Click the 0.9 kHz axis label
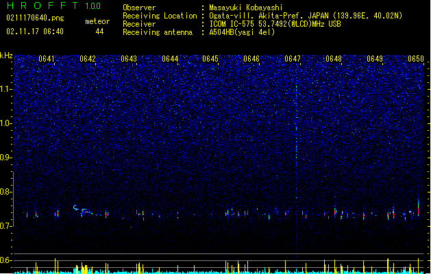This screenshot has height=274, width=431. 6,158
